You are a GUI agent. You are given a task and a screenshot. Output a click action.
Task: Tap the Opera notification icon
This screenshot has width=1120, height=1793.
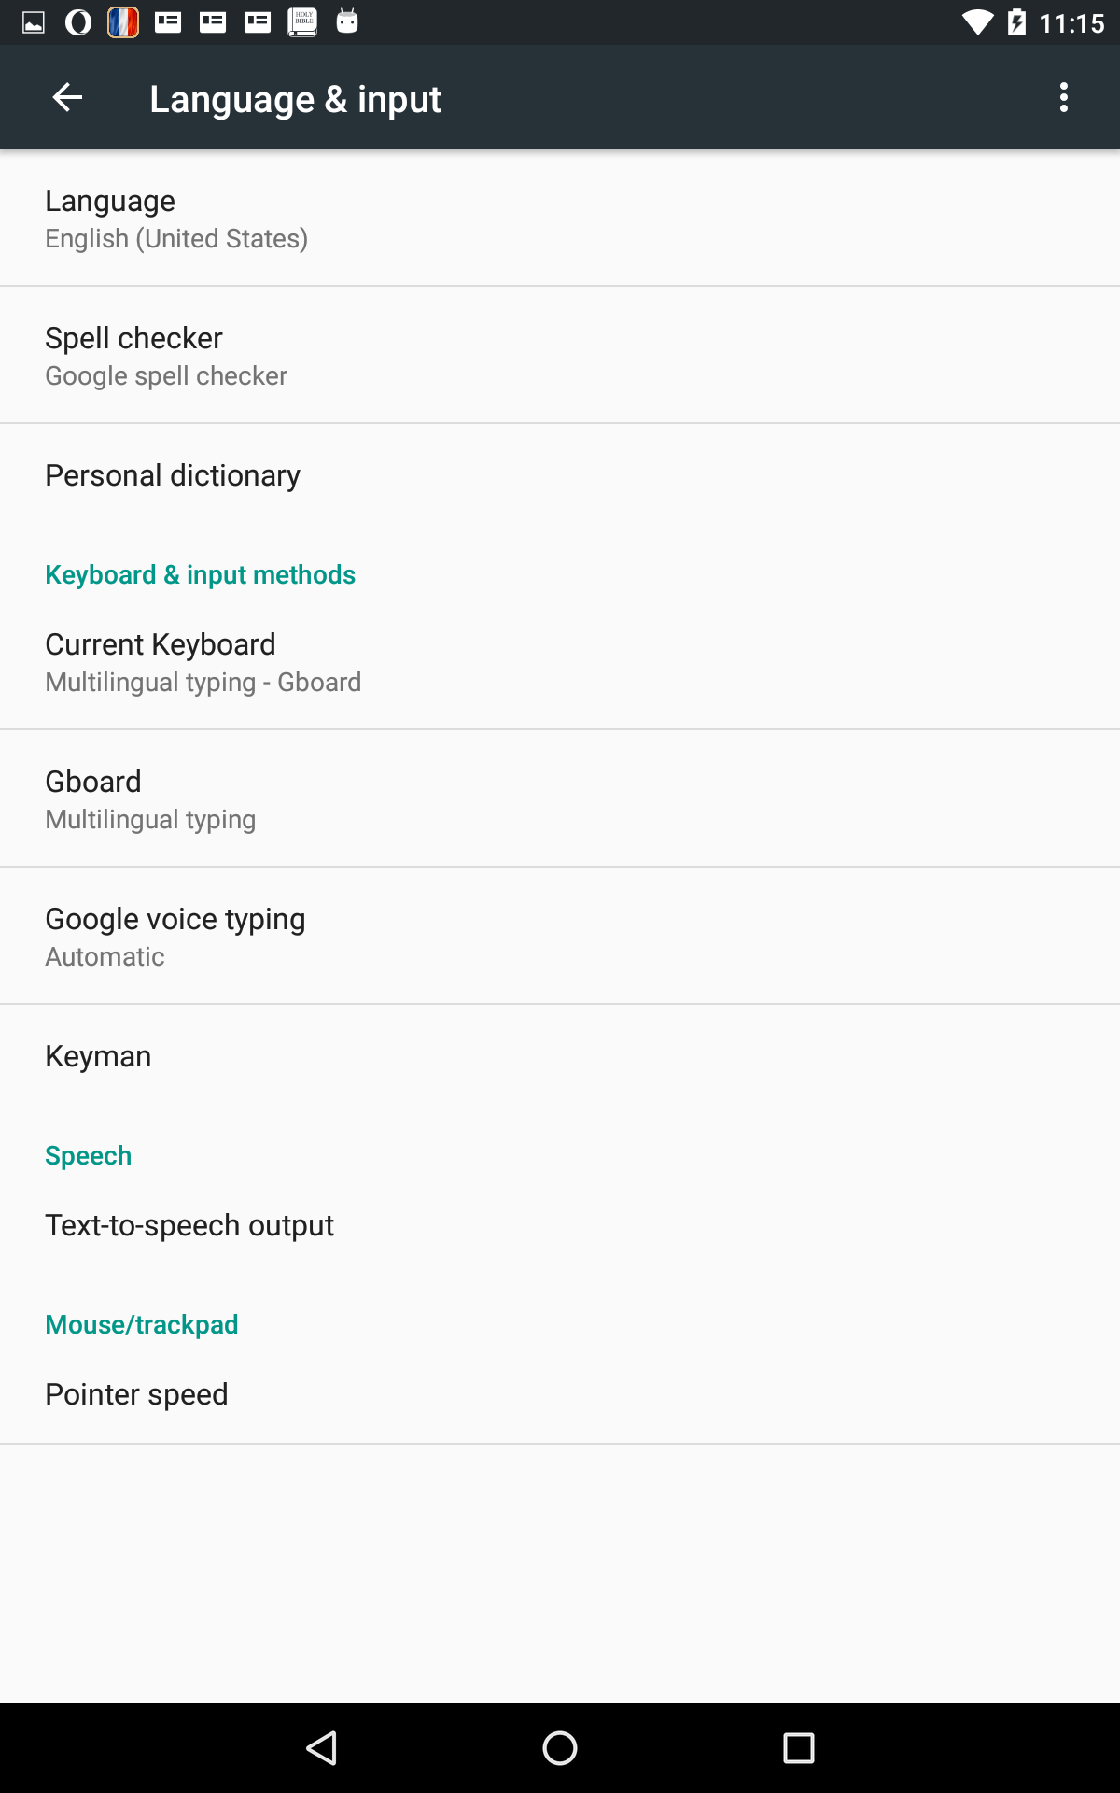(x=78, y=22)
